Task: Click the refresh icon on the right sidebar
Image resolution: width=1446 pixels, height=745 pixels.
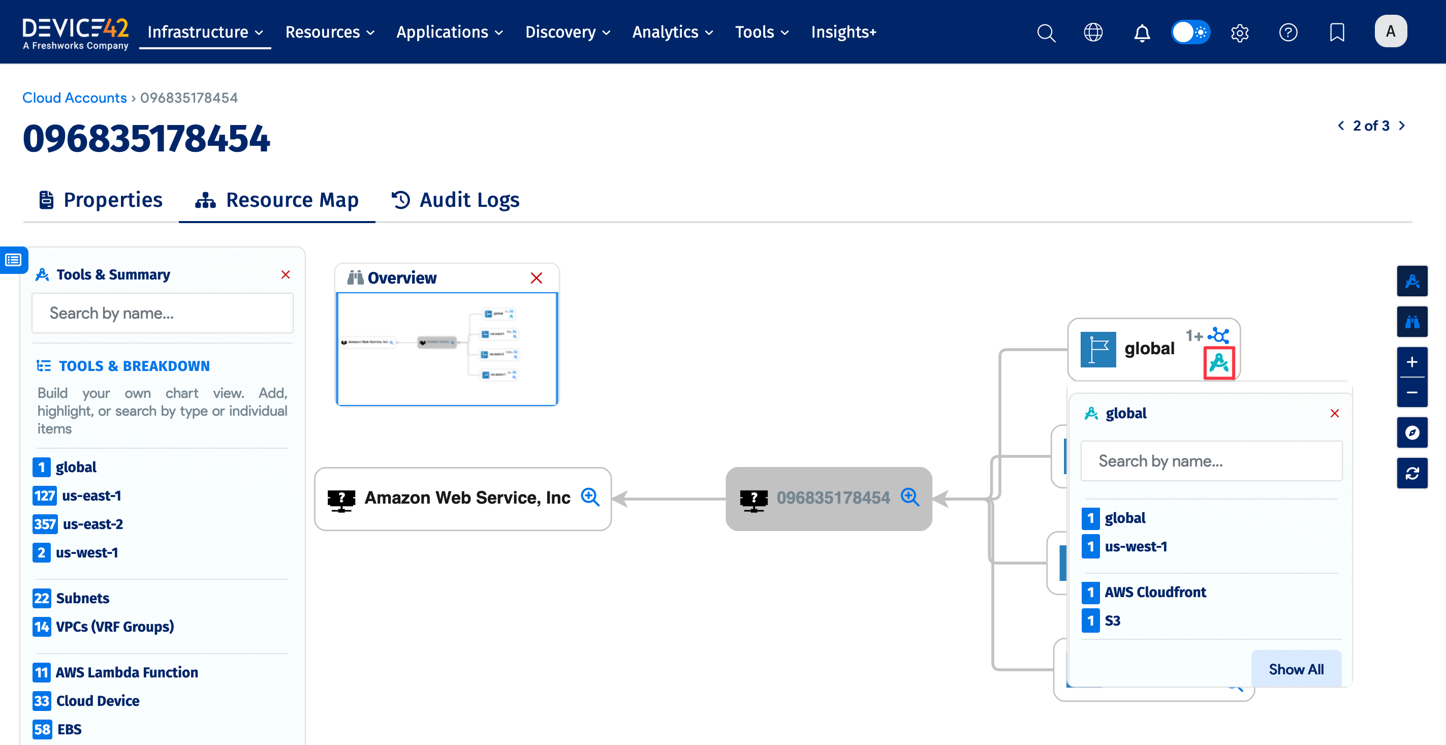Action: (x=1413, y=473)
